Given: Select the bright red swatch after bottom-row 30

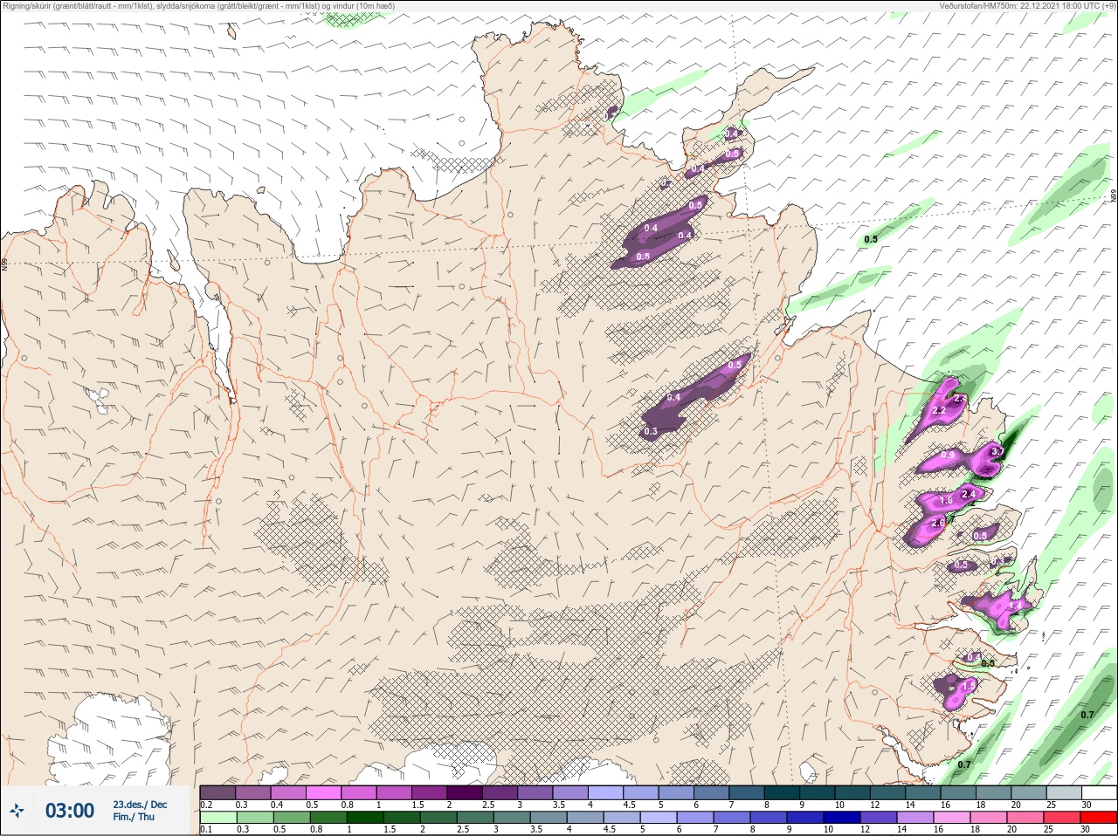Looking at the screenshot, I should (x=1098, y=818).
